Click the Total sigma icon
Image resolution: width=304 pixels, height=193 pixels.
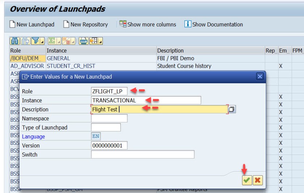point(52,41)
